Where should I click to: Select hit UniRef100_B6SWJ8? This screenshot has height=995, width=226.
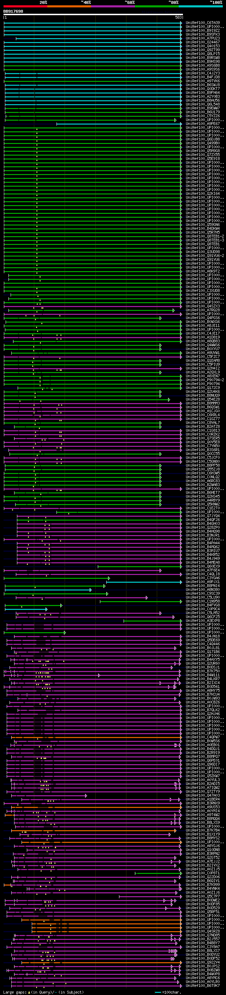(203, 85)
